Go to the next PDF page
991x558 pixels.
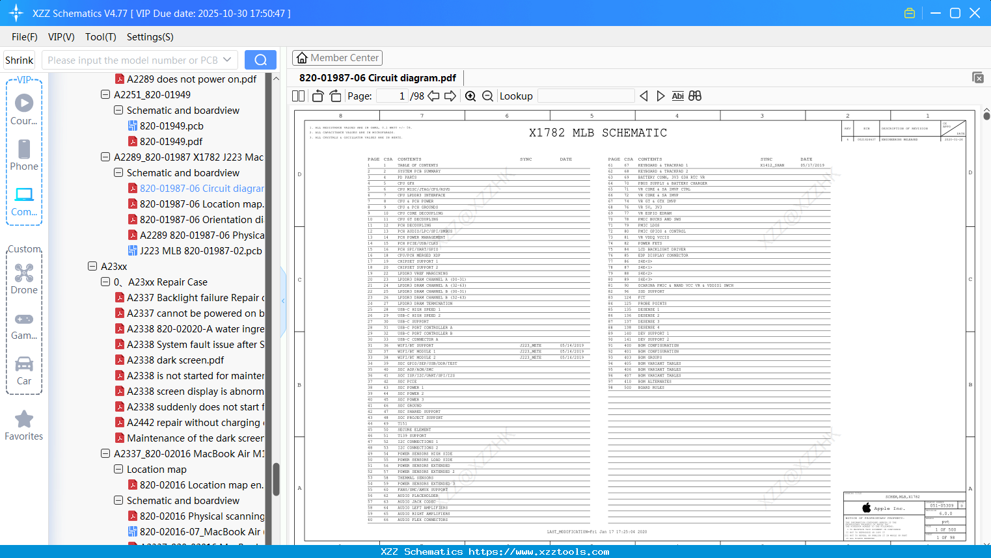coord(450,96)
